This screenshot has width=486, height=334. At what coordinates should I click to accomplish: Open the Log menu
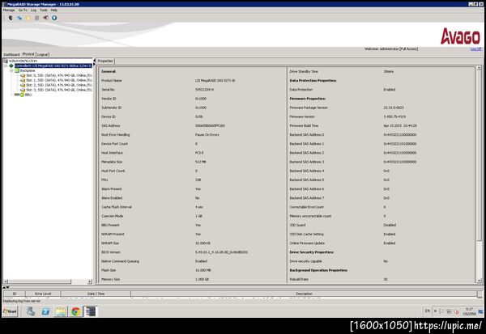[x=33, y=11]
